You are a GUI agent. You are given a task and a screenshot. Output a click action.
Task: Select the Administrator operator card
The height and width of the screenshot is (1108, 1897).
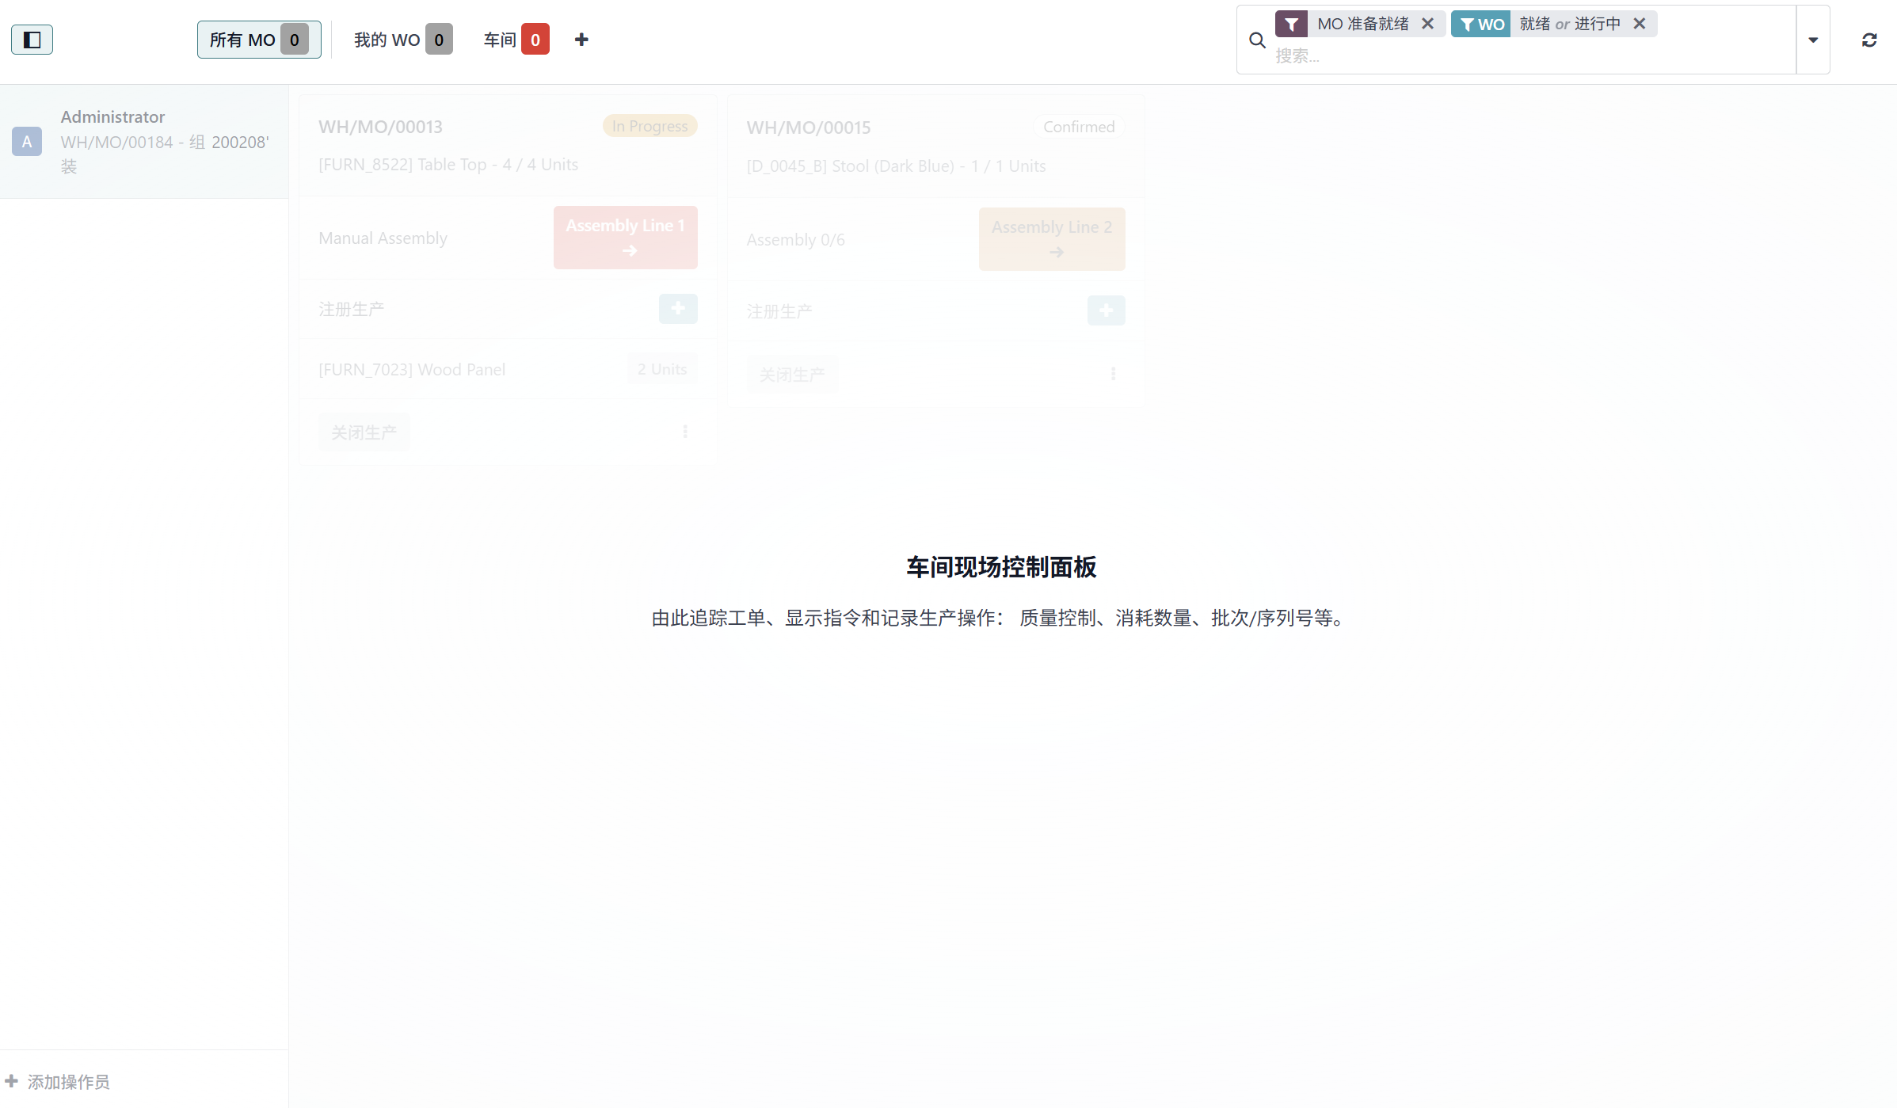coord(143,141)
